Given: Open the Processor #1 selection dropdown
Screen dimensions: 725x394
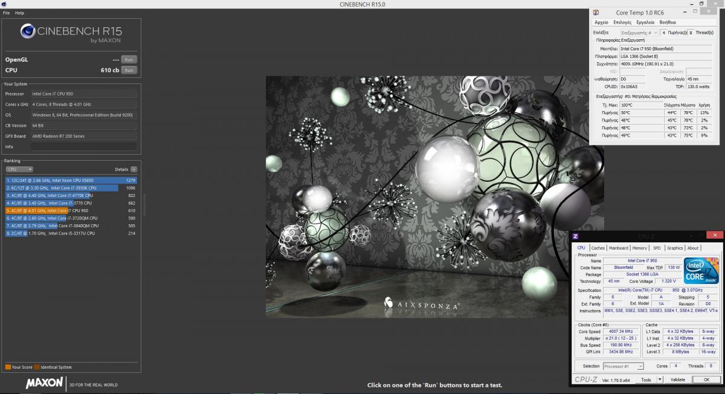Looking at the screenshot, I should pos(624,366).
